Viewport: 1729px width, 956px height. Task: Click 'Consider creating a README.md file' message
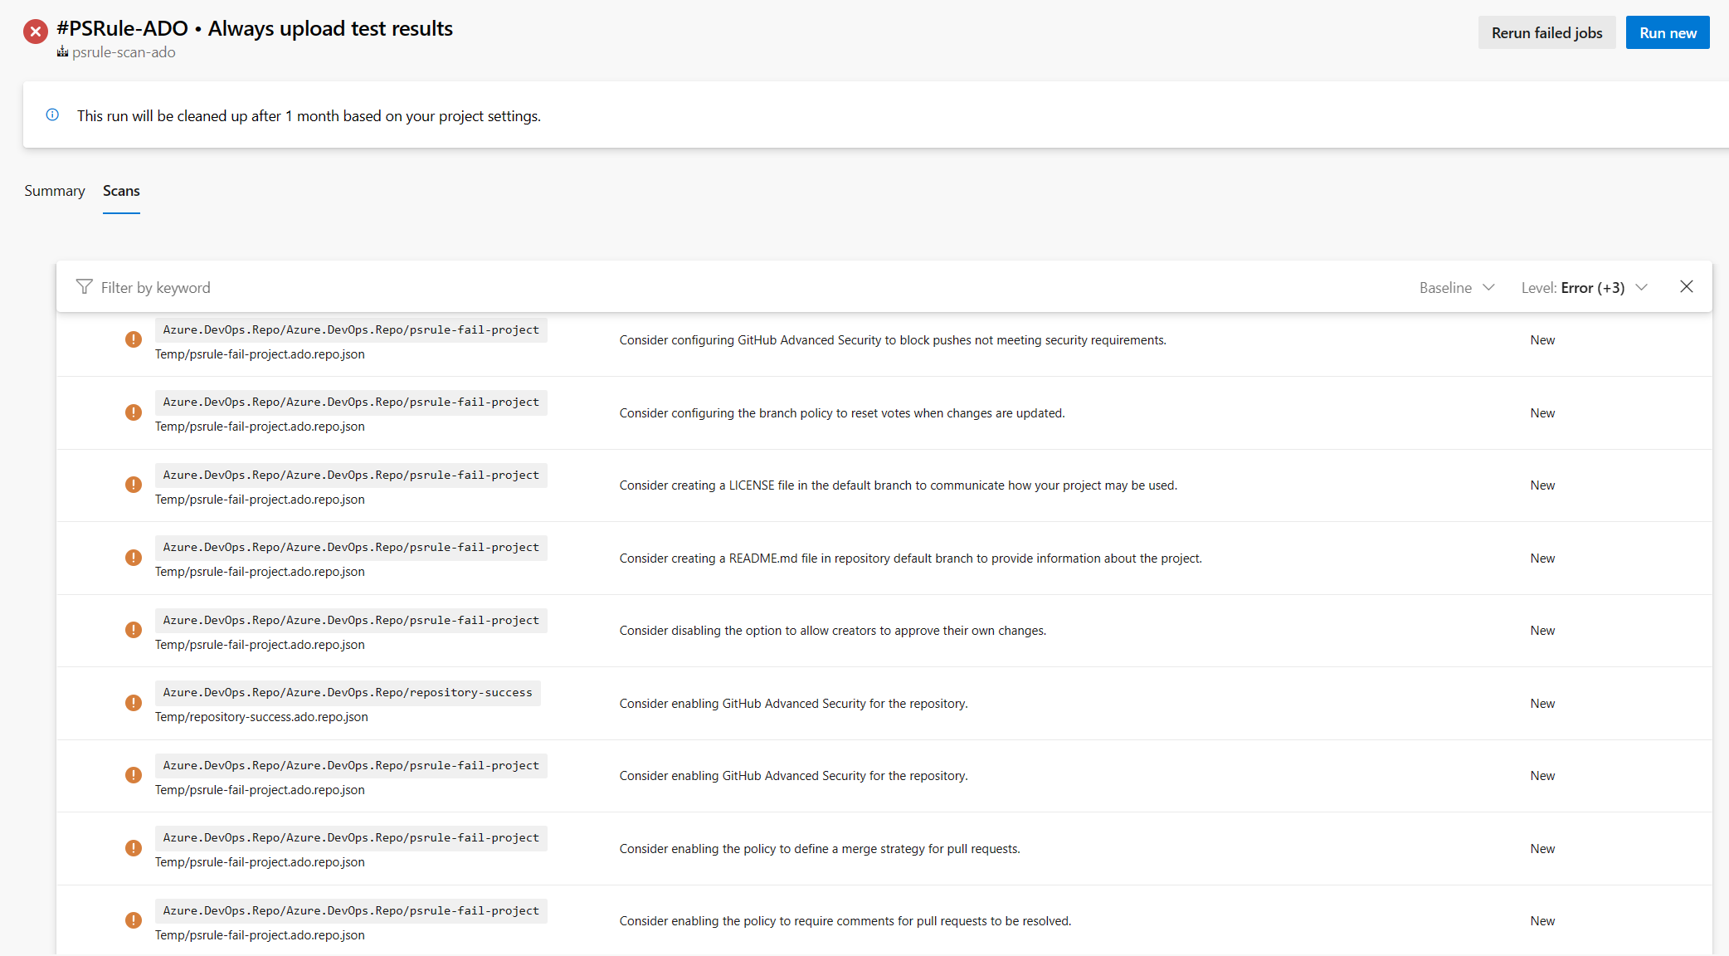[910, 558]
